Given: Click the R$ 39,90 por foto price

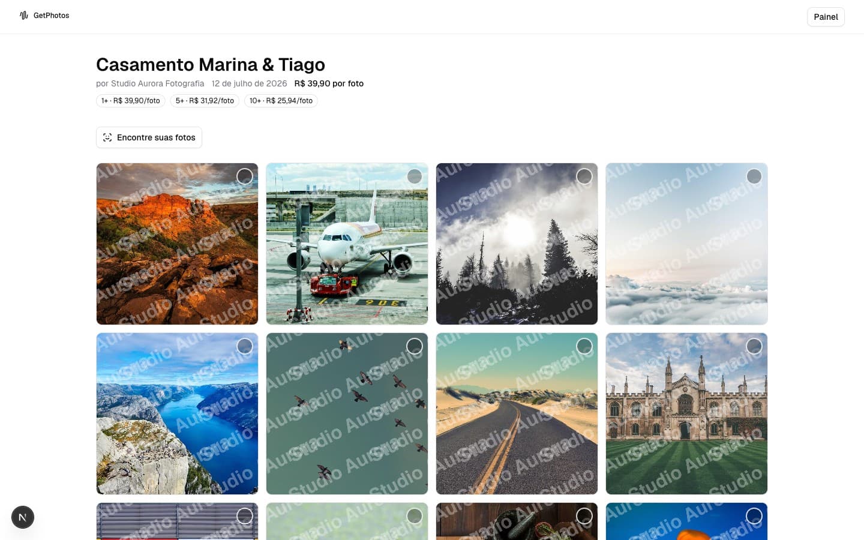Looking at the screenshot, I should point(329,83).
